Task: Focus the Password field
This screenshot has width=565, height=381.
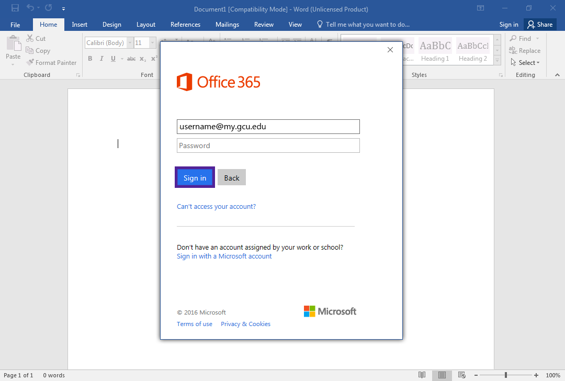Action: click(x=268, y=145)
